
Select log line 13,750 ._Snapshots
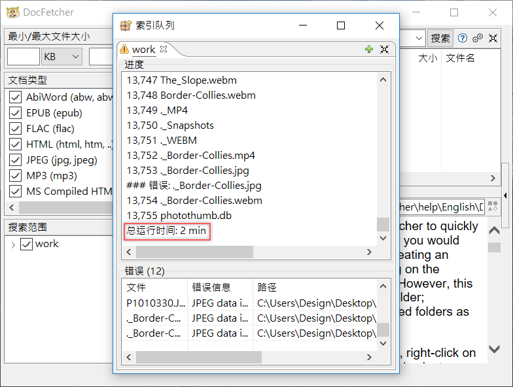pos(170,126)
